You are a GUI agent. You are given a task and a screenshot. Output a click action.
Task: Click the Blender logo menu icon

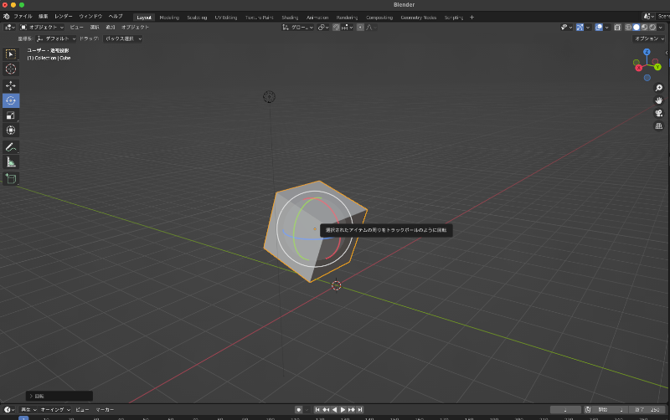[x=7, y=16]
